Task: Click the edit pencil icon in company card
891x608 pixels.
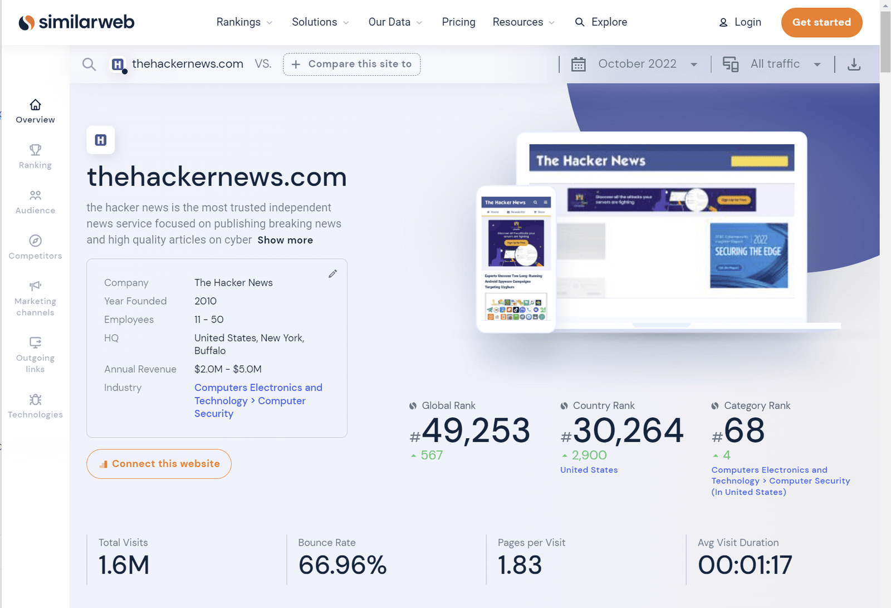Action: click(x=332, y=273)
